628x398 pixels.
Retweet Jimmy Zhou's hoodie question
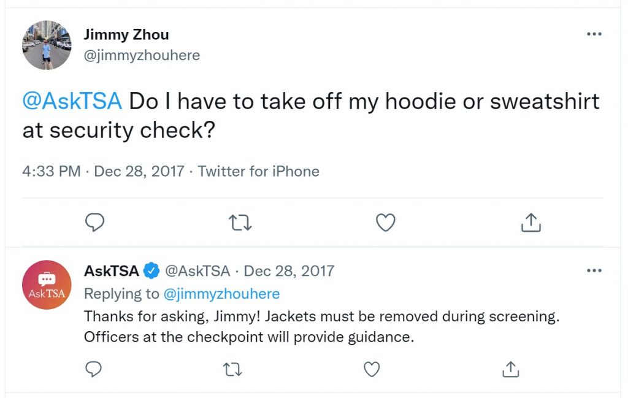coord(240,223)
